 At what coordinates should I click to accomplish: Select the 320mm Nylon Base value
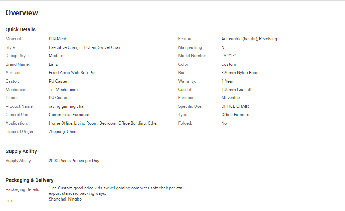[x=240, y=73]
